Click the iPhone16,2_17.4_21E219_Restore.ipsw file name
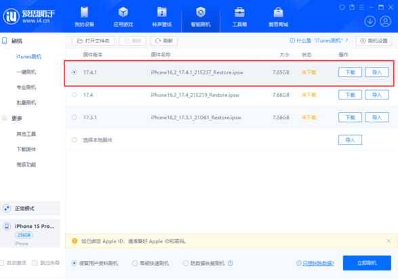This screenshot has height=280, width=398. (x=195, y=95)
